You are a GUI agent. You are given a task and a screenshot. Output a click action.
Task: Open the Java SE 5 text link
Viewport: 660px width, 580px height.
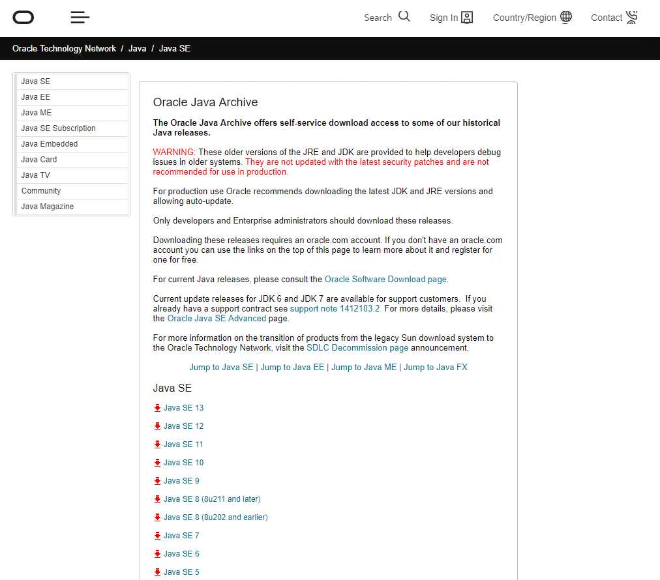click(181, 572)
